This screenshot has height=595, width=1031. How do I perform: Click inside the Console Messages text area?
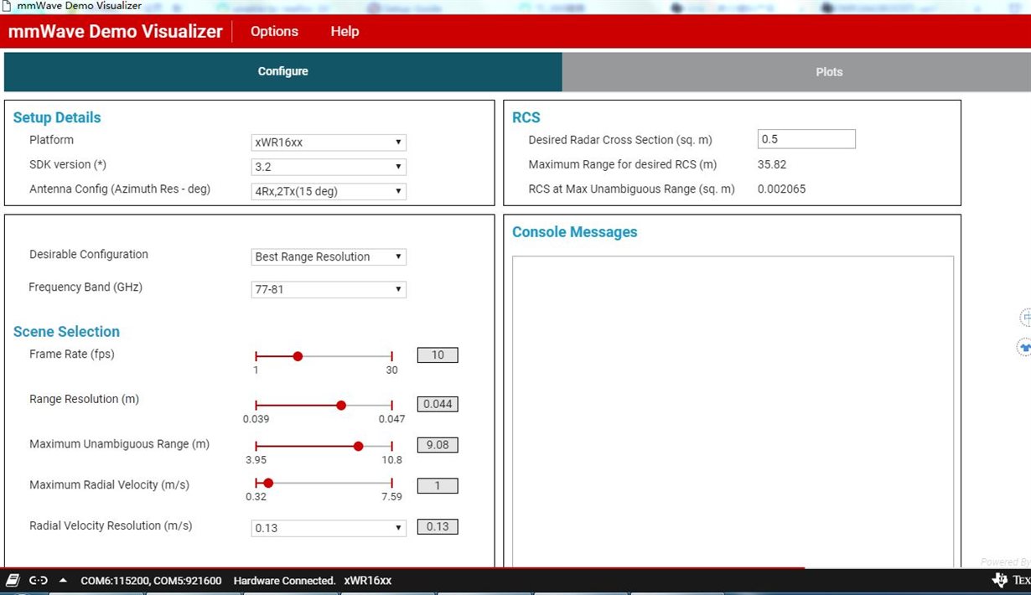pyautogui.click(x=733, y=412)
